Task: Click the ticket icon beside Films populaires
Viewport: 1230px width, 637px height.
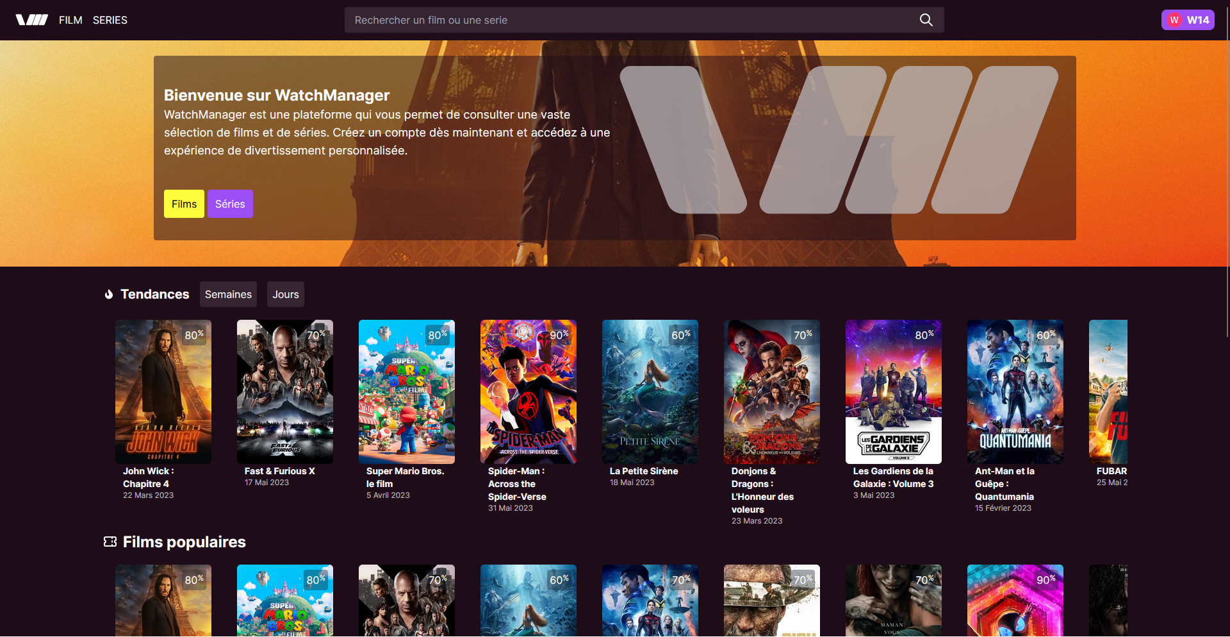Action: (x=110, y=542)
